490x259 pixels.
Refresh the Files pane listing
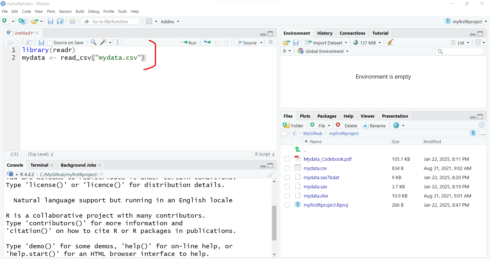tap(481, 125)
